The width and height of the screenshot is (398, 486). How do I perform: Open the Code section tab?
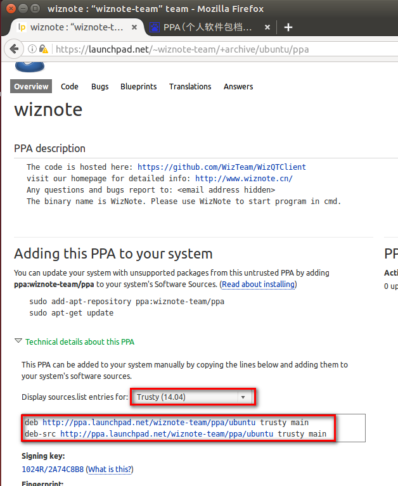click(x=70, y=86)
